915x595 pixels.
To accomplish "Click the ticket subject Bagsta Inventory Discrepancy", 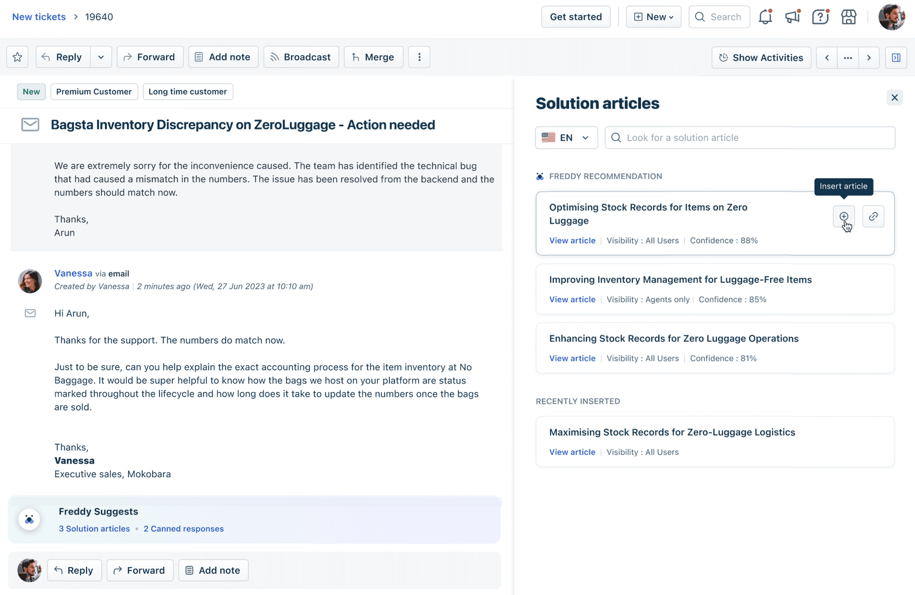I will pos(243,125).
